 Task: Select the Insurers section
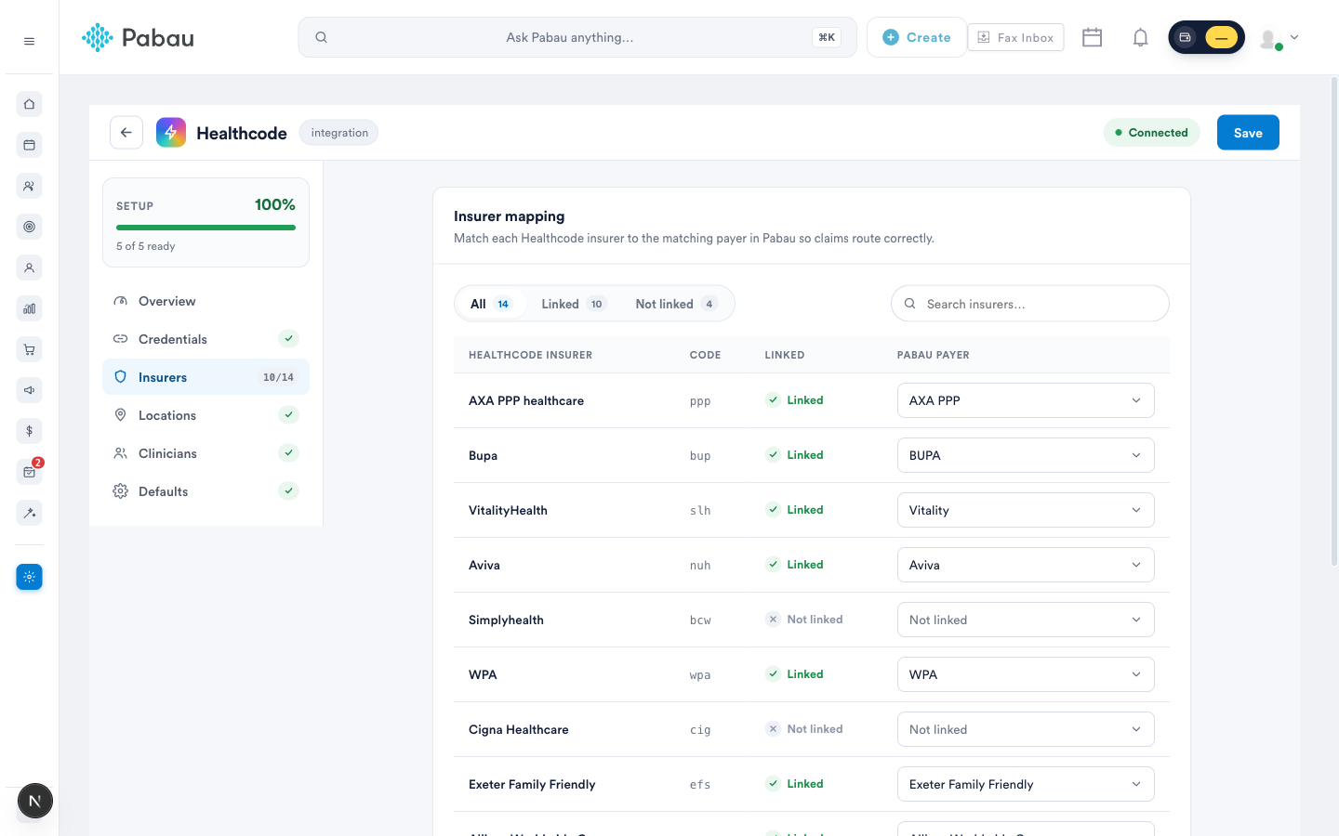pyautogui.click(x=205, y=377)
